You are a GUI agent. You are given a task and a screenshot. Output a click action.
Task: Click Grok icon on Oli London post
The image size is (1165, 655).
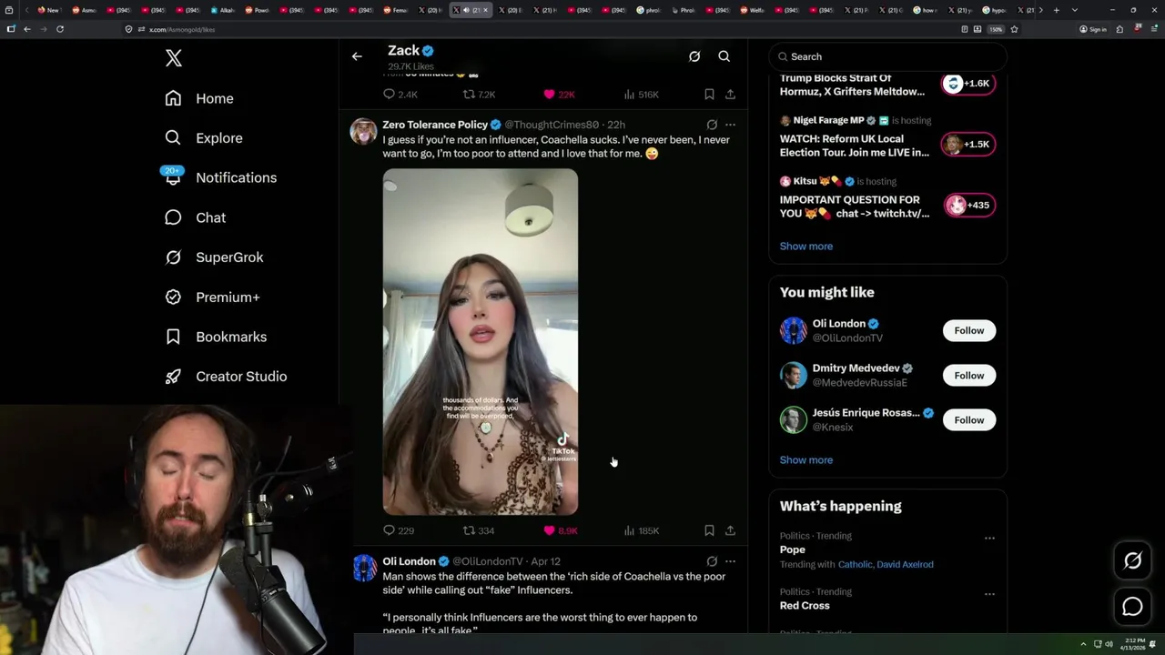(712, 561)
